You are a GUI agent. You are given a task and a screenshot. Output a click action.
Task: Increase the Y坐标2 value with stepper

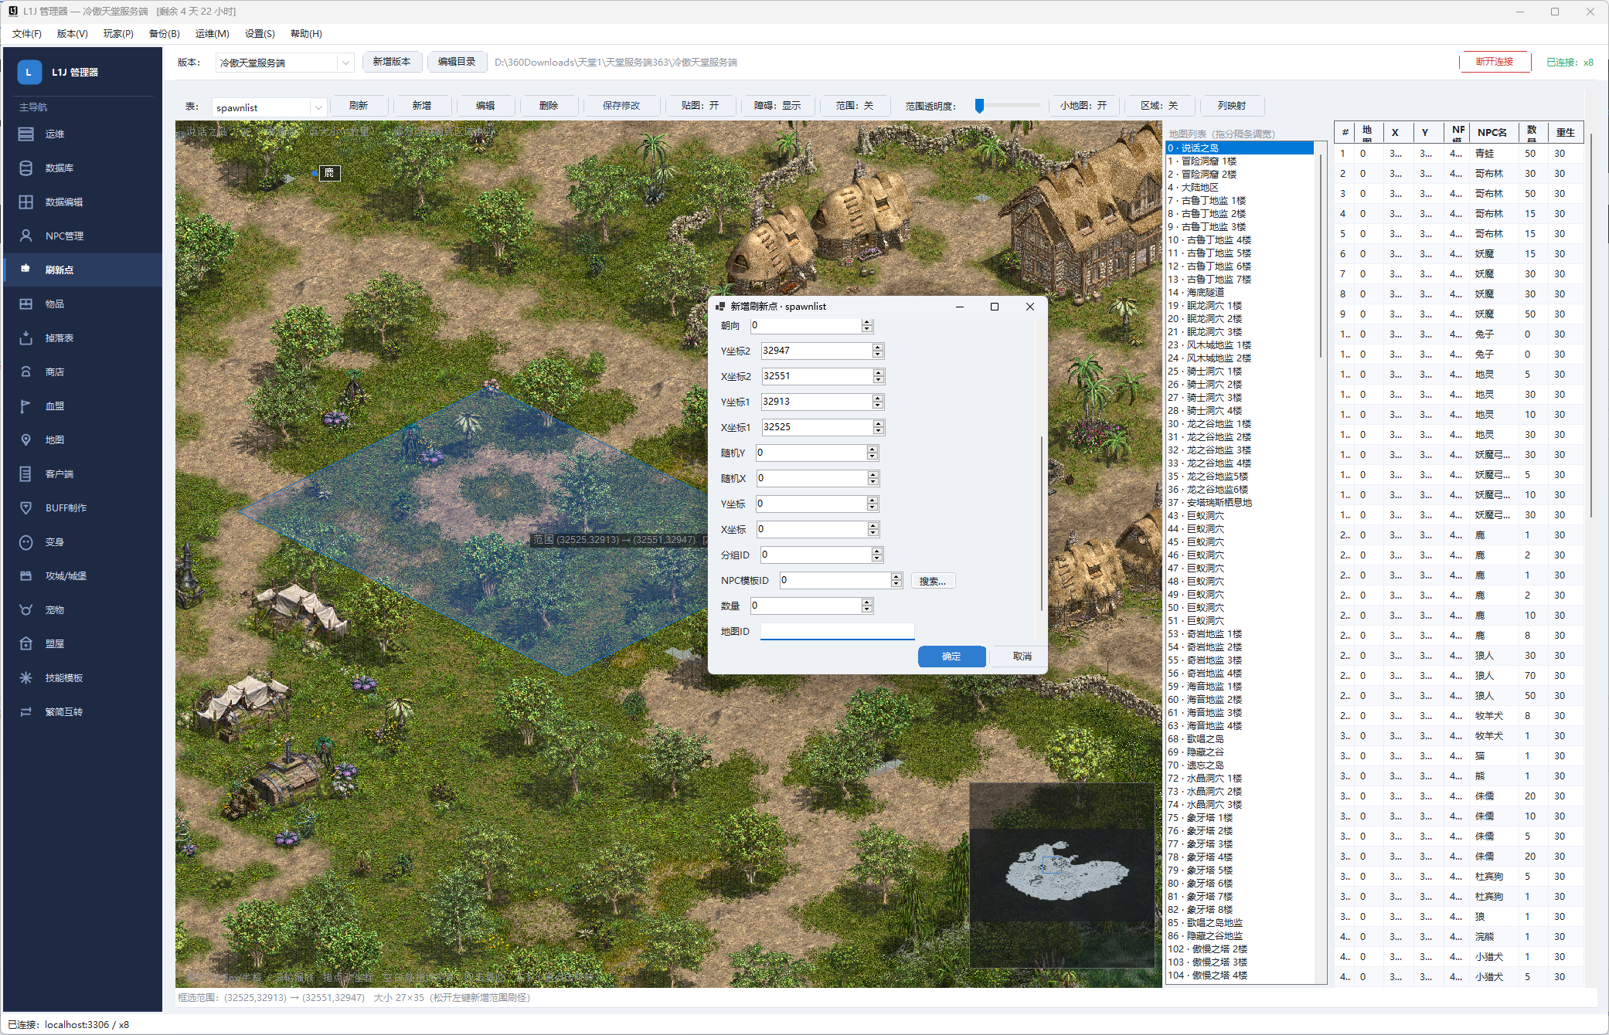[x=878, y=348]
